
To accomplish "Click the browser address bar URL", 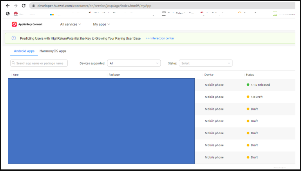I will [x=94, y=6].
